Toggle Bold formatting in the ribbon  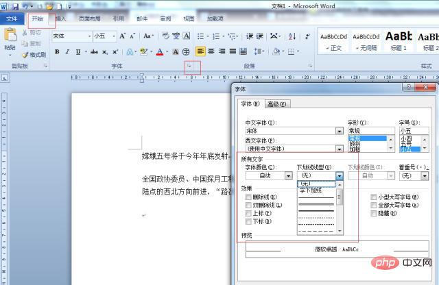pyautogui.click(x=57, y=51)
